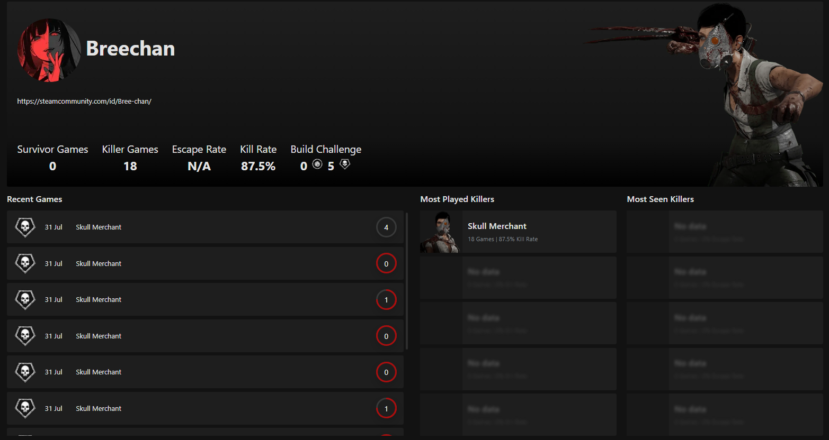Viewport: 829px width, 440px height.
Task: Click the skull icon in the third Recent Games row
Action: [x=25, y=299]
